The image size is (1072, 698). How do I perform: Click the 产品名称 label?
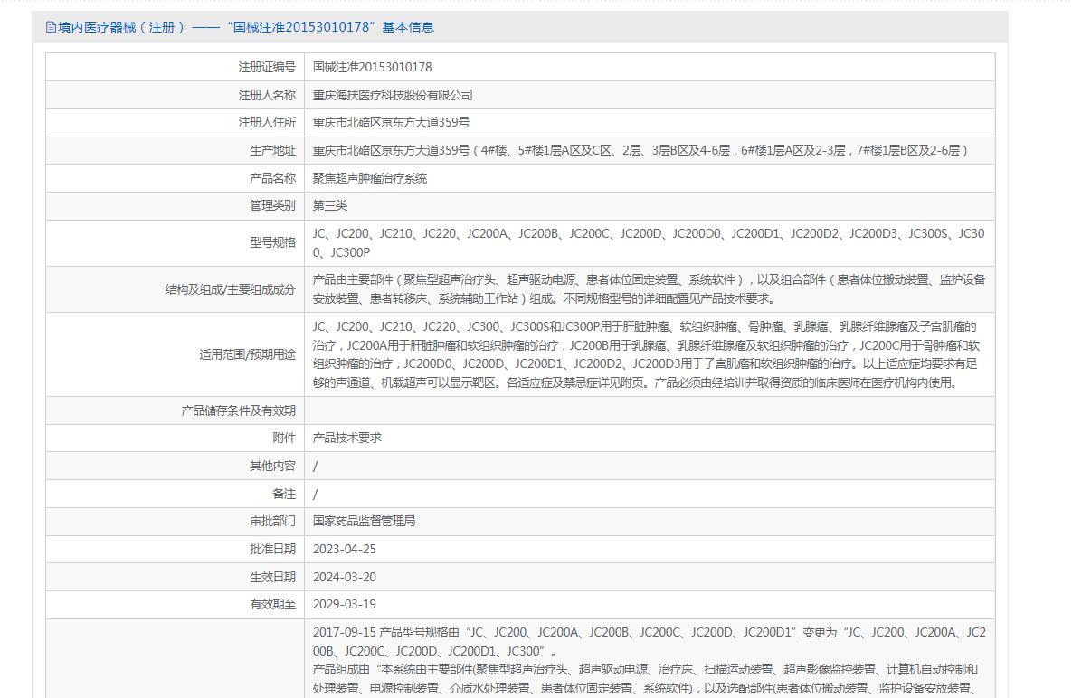pyautogui.click(x=272, y=178)
